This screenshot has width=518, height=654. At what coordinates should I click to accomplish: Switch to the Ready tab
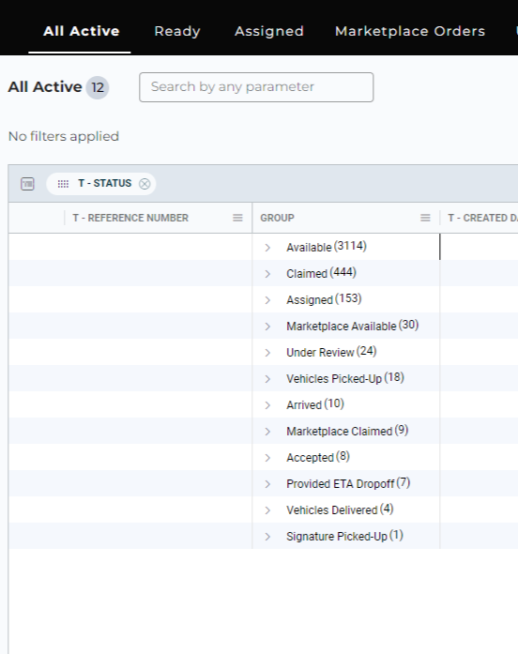click(x=177, y=31)
